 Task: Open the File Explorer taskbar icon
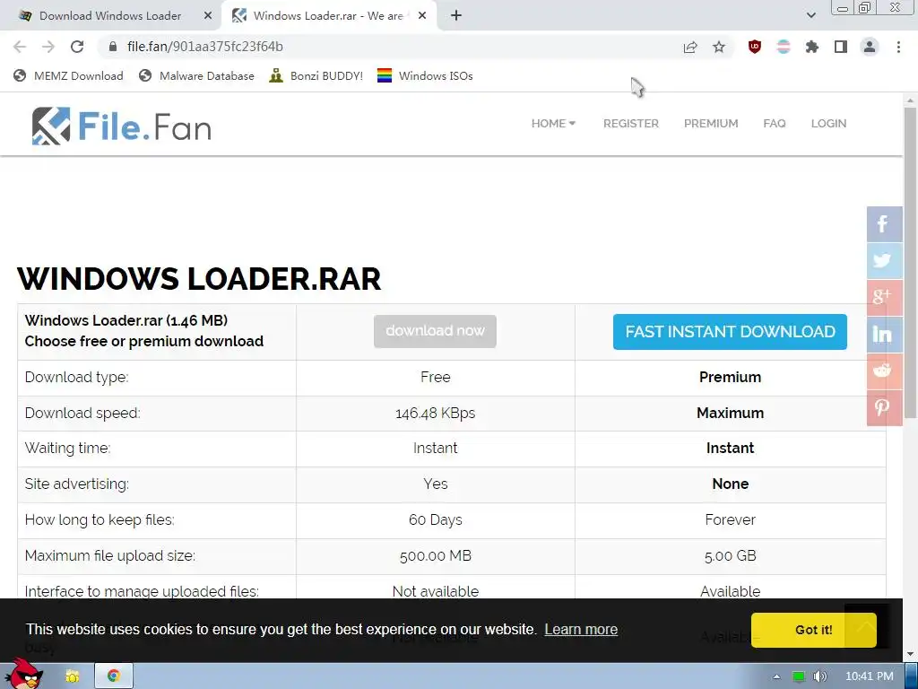pos(72,676)
